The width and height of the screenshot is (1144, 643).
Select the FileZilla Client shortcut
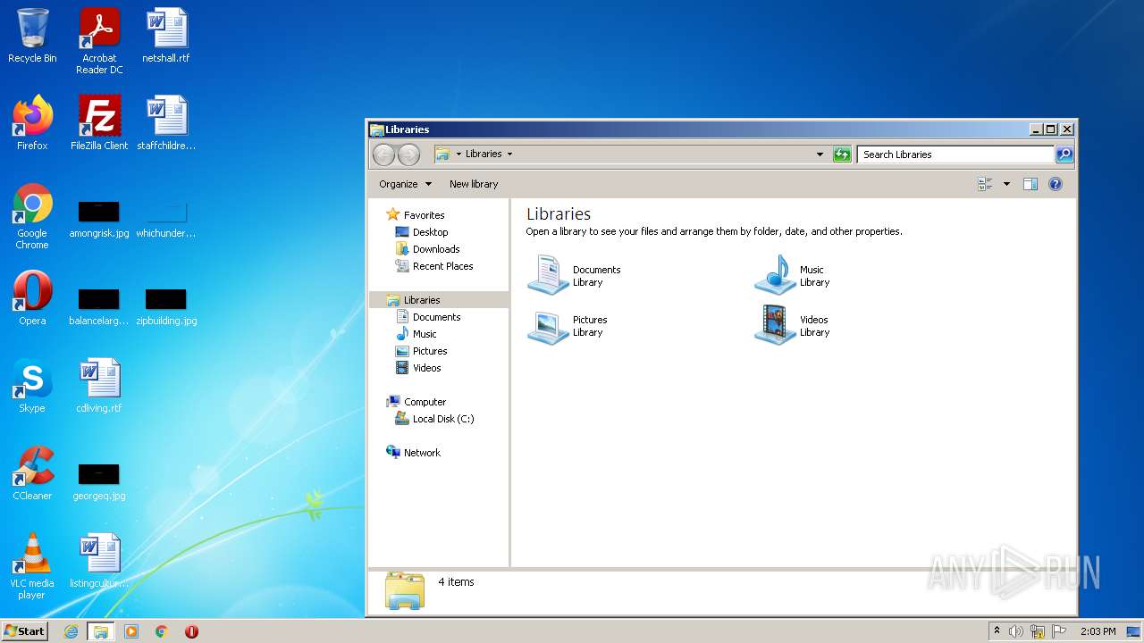tap(99, 123)
